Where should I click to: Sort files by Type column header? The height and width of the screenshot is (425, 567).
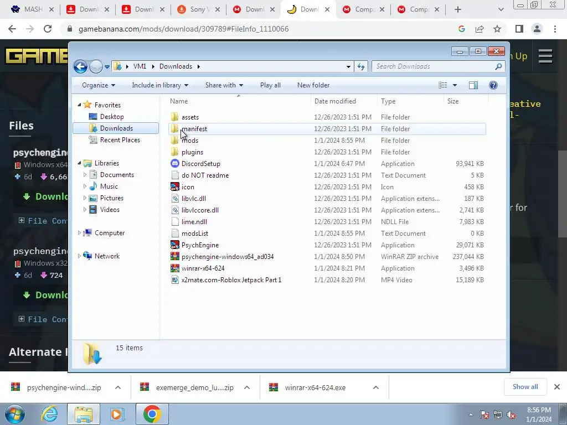(388, 101)
